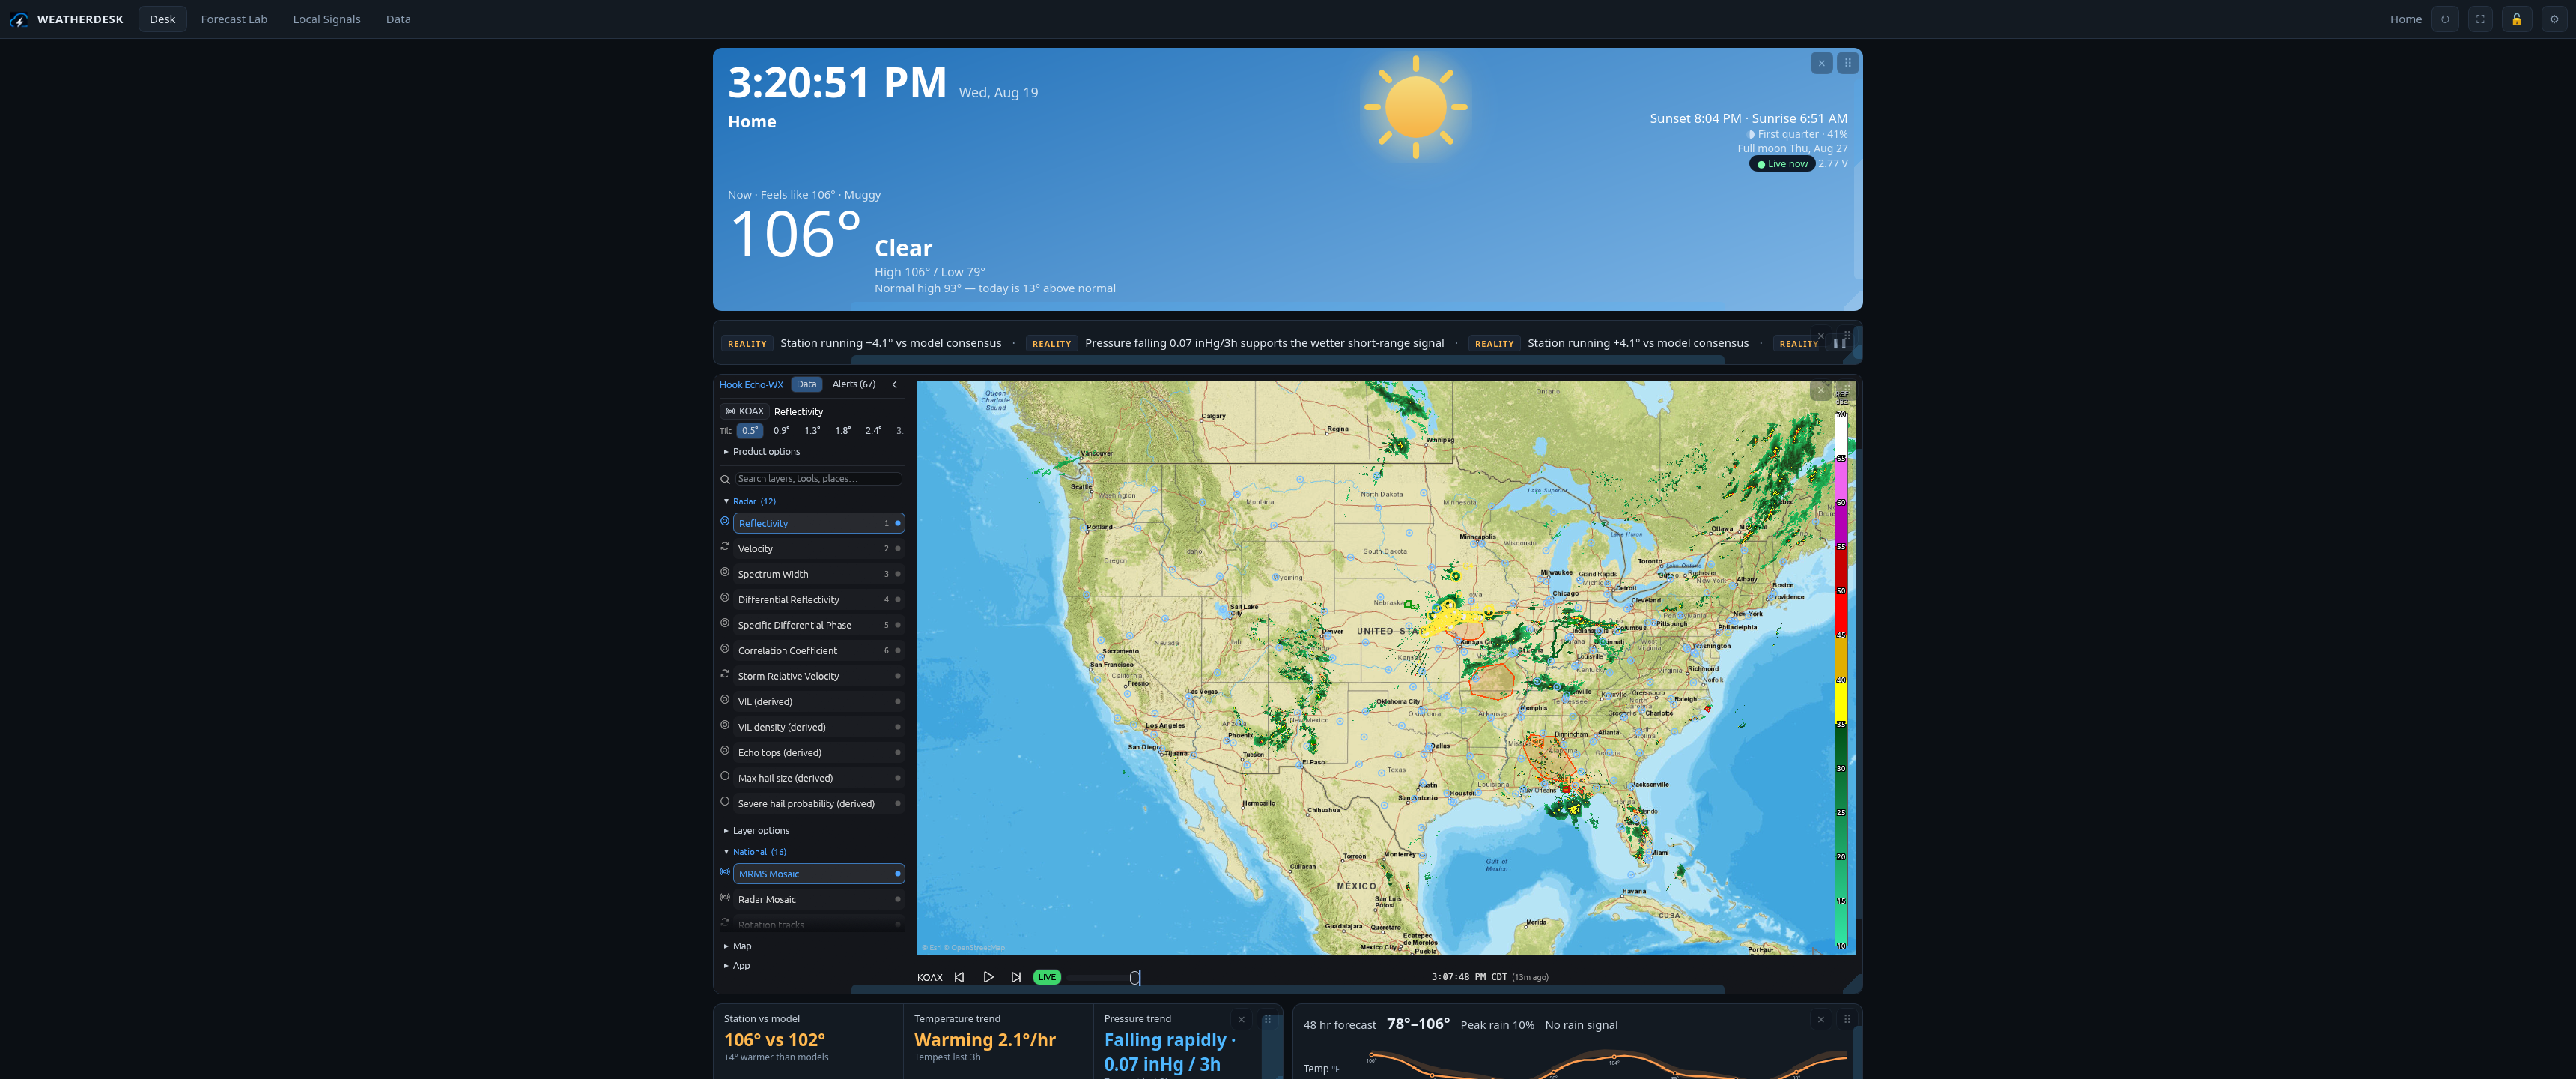Click the drag handle on the Pressure trend card
Image resolution: width=2576 pixels, height=1079 pixels.
1267,1019
